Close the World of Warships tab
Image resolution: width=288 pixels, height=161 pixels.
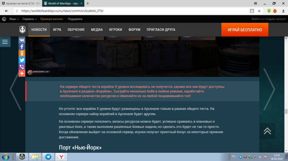pyautogui.click(x=81, y=3)
